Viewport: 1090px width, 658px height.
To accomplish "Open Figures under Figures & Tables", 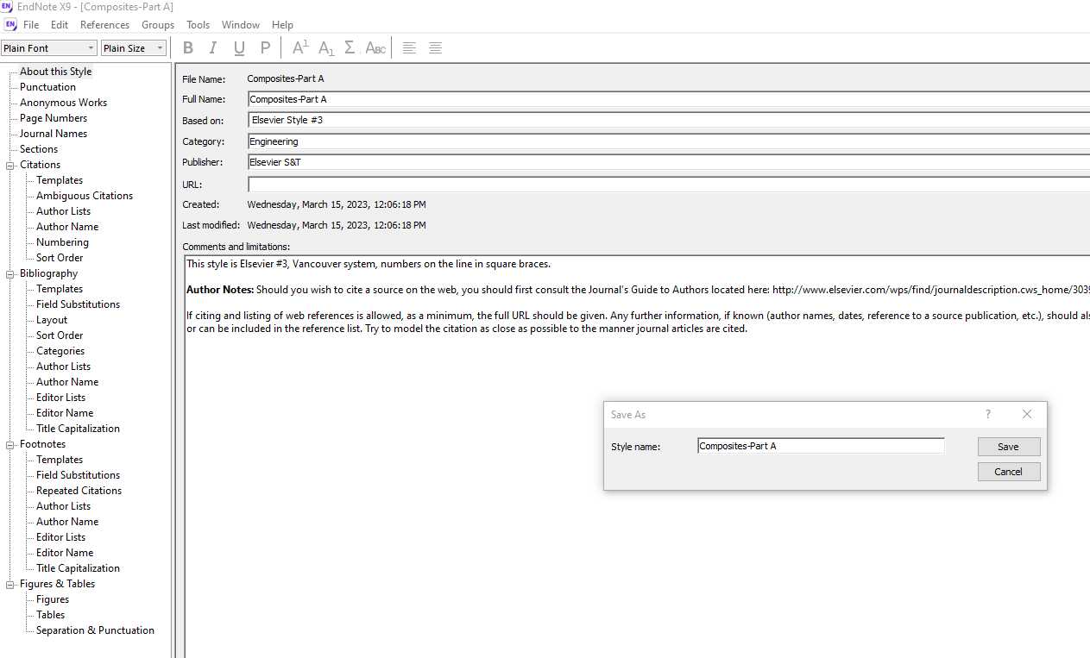I will [x=53, y=599].
